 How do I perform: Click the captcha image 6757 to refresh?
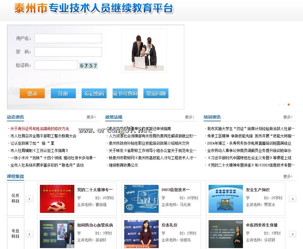click(88, 66)
